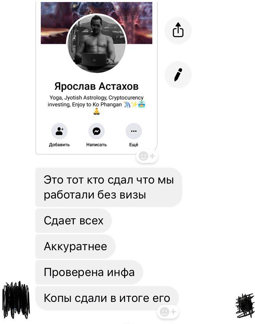Viewport: 255px width, 324px height.
Task: Tap the scribbled-out sender avatar
Action: (16, 300)
